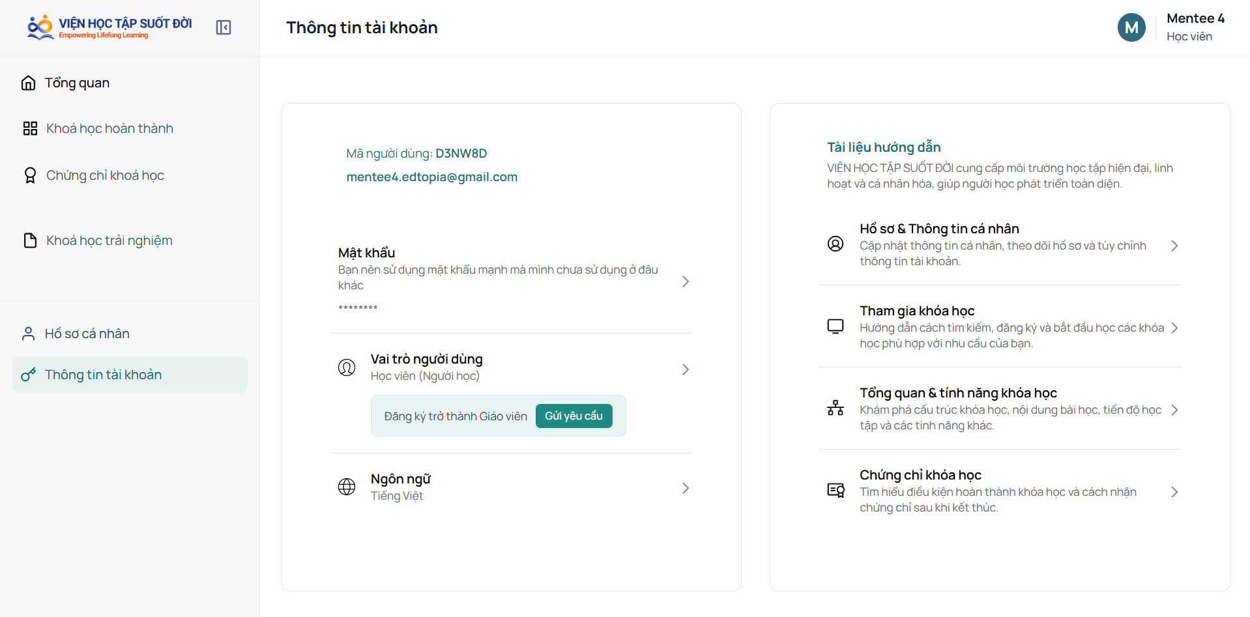Click the globe icon next to Ngôn ngữ
Viewport: 1250px width, 617px height.
click(347, 487)
